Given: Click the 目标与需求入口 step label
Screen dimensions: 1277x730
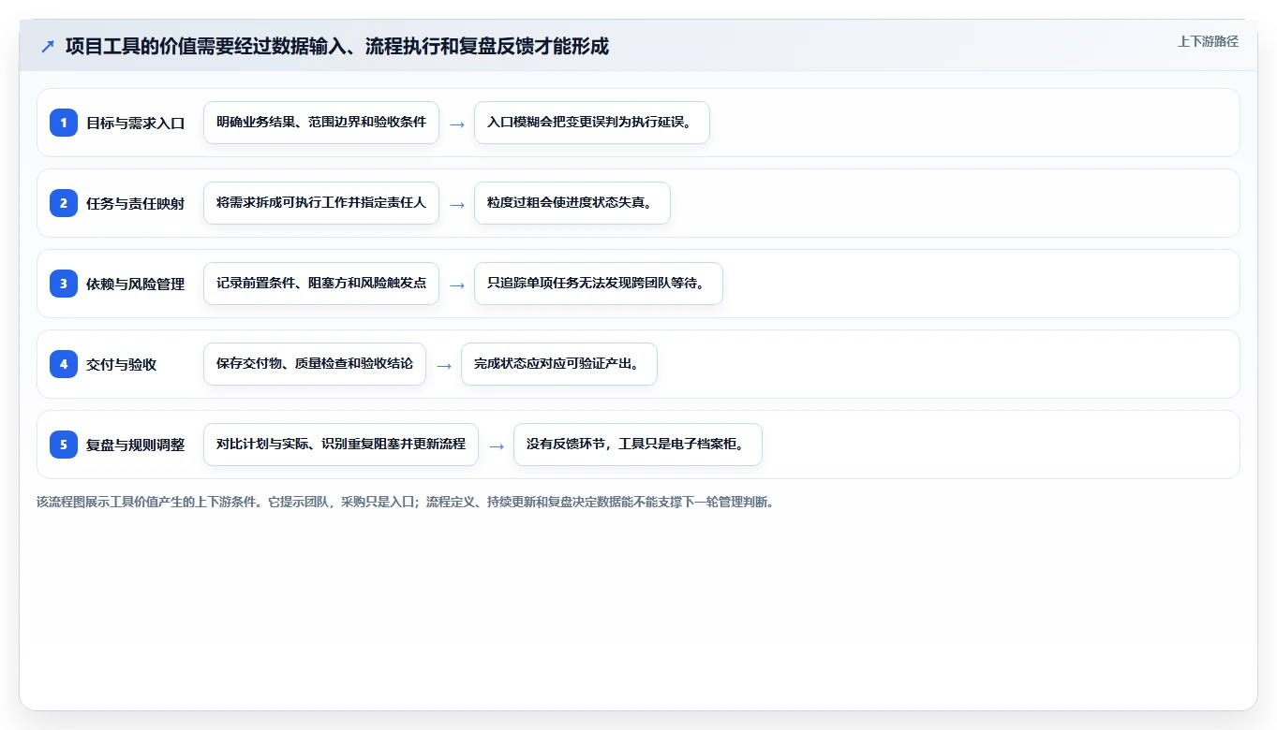Looking at the screenshot, I should click(136, 123).
